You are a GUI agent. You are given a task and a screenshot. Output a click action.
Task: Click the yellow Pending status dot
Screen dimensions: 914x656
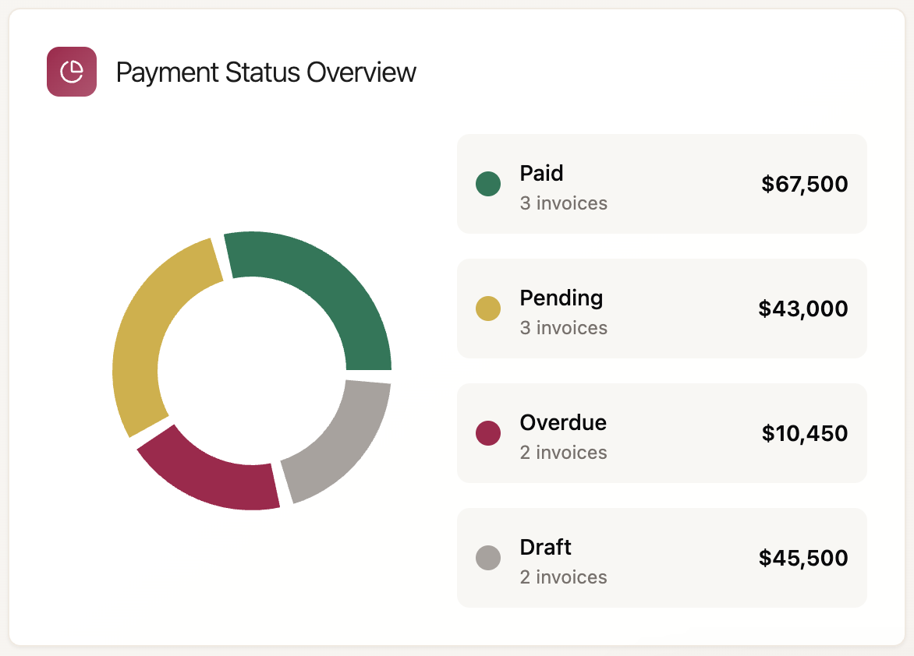(x=488, y=309)
